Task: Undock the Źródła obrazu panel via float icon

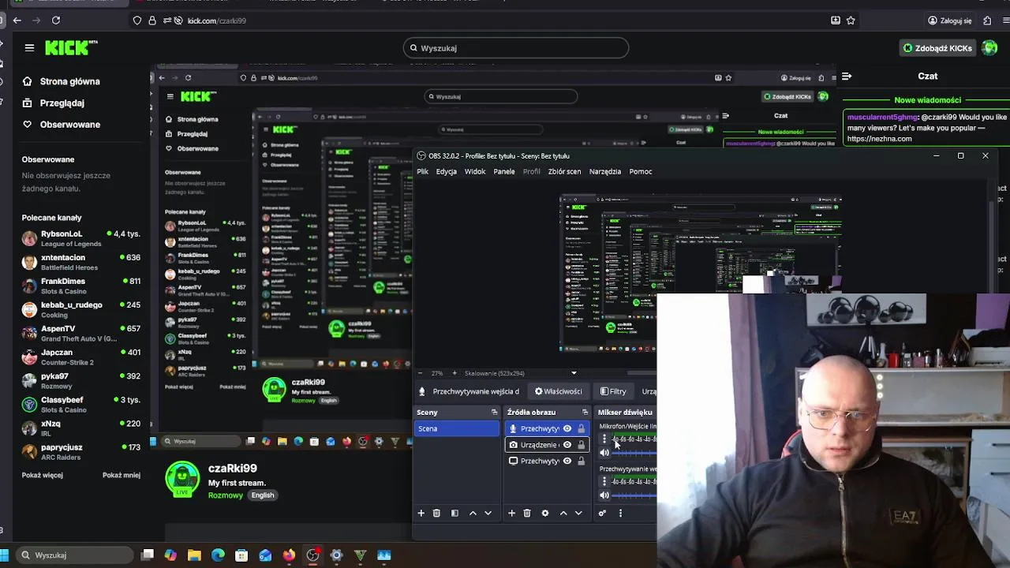Action: (585, 412)
